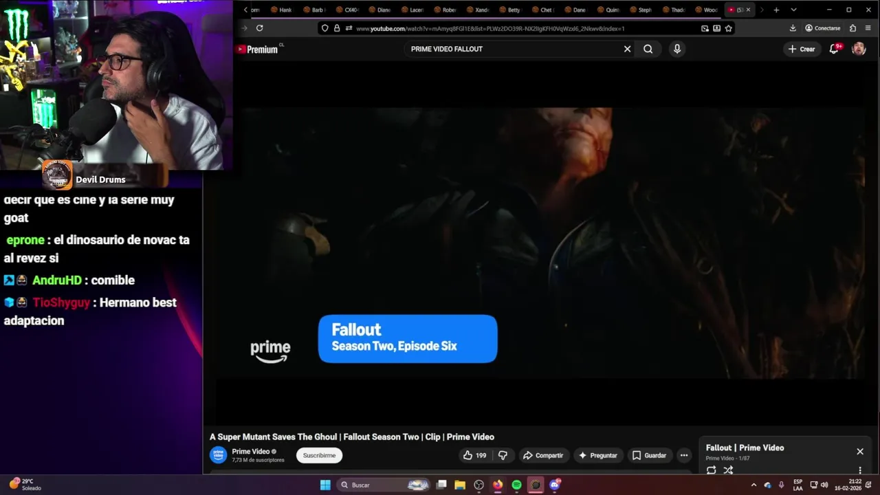Click the Suscribirme subscribe button

pos(319,455)
